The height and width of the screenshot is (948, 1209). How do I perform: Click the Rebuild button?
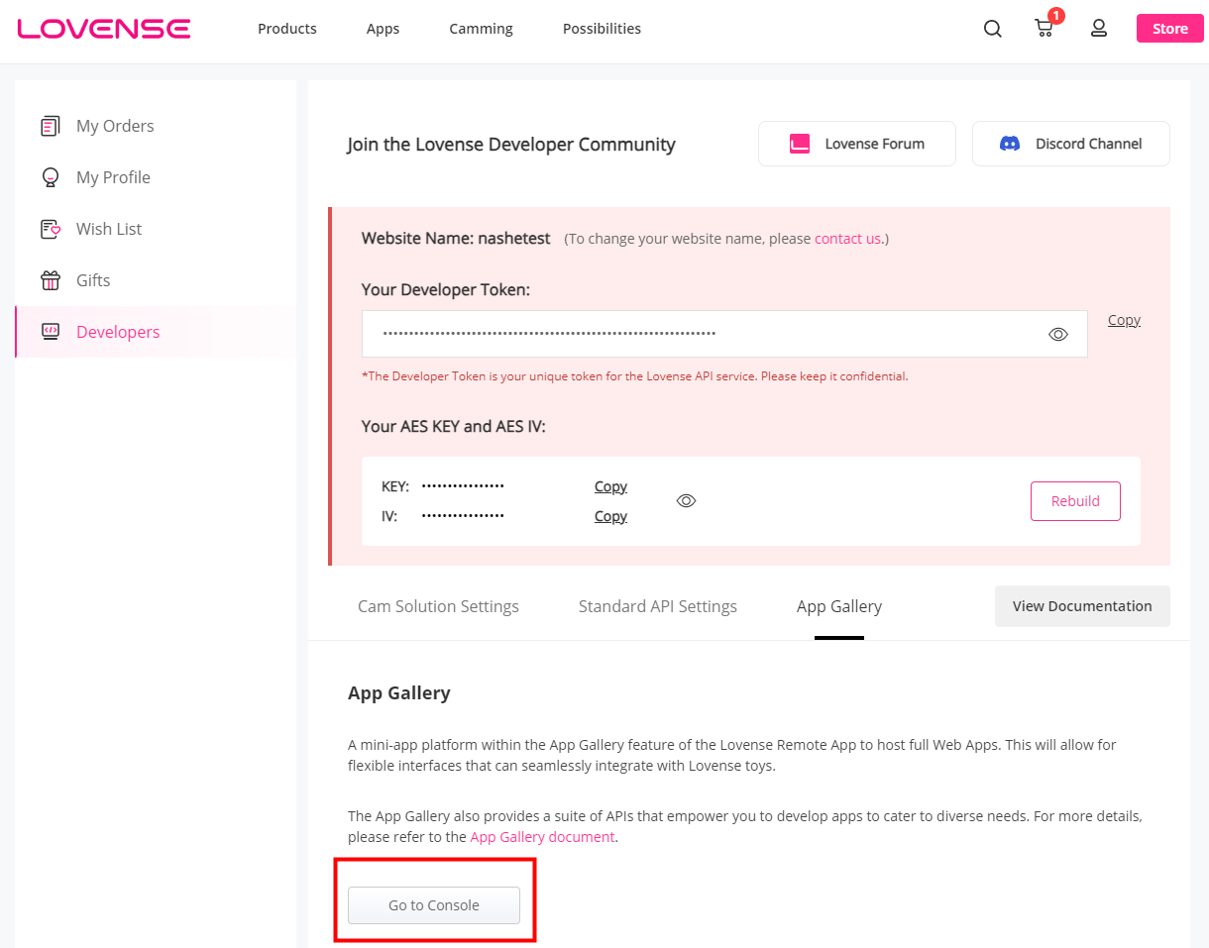[x=1075, y=501]
